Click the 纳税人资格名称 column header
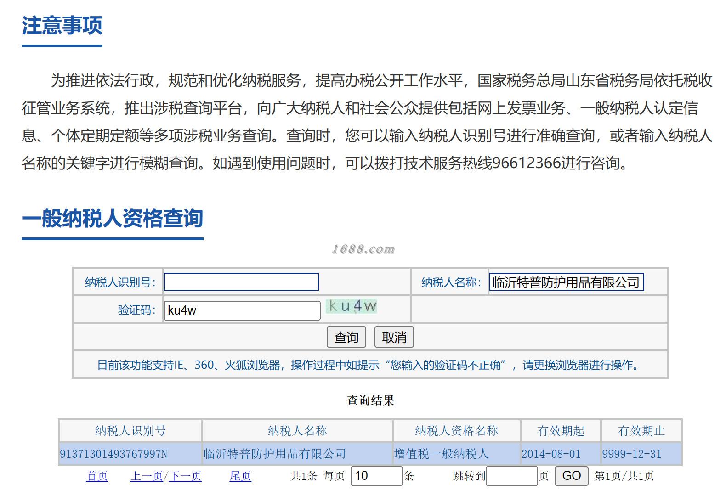This screenshot has width=726, height=496. pos(456,431)
